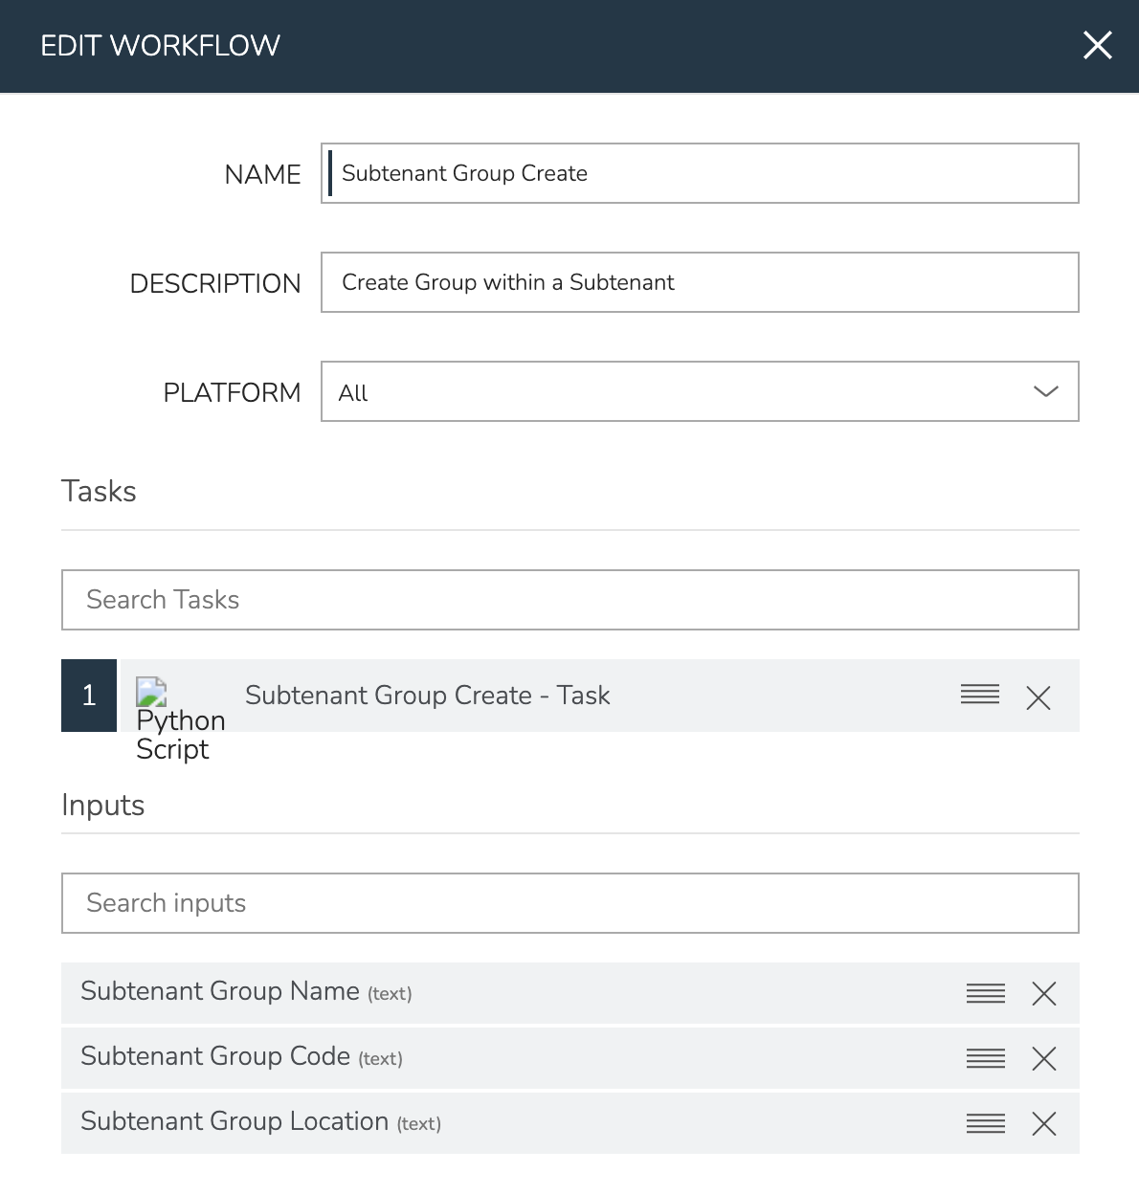Screen dimensions: 1139x1194
Task: Select the Subtenant Group Name input label
Action: pos(220,992)
